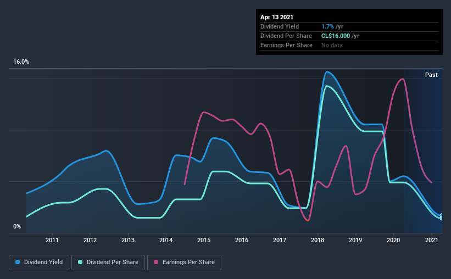Screen dimensions: 451x279
Task: Click the Earnings Per Share No data row
Action: point(349,45)
